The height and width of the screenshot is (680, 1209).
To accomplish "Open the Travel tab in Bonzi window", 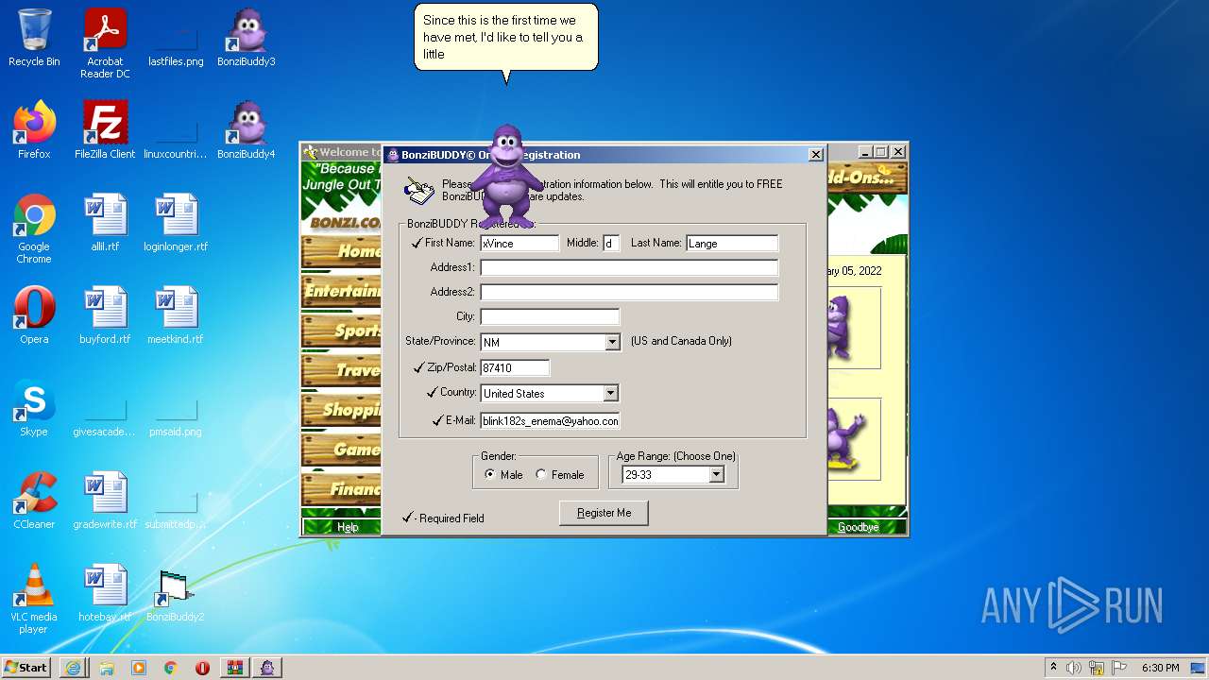I will pyautogui.click(x=341, y=370).
